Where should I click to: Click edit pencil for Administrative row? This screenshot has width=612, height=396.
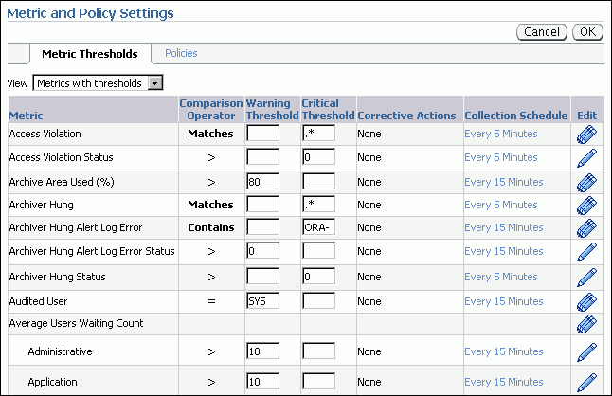(x=586, y=351)
